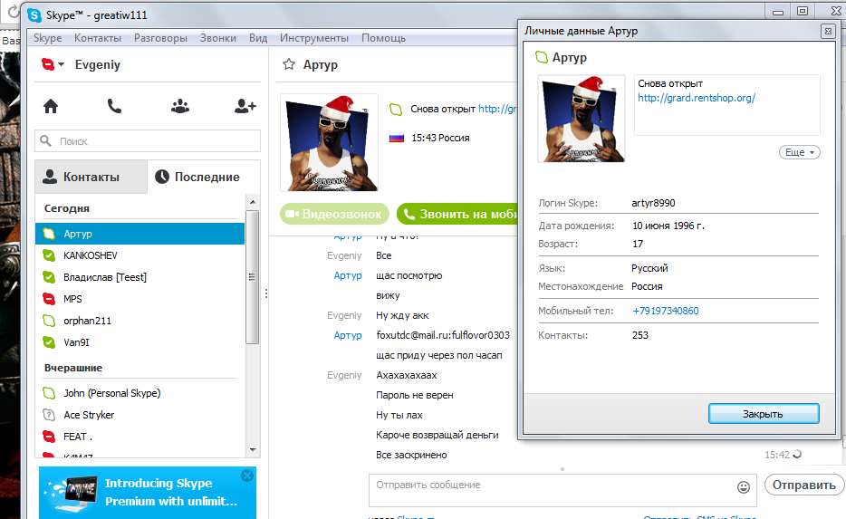Image resolution: width=846 pixels, height=519 pixels.
Task: Toggle favorite star next to Артур
Action: [289, 64]
